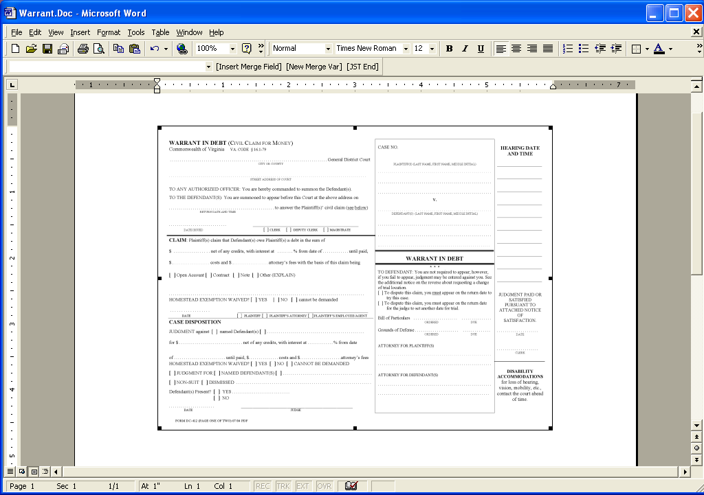
Task: Open the Print Preview icon
Action: (x=99, y=49)
